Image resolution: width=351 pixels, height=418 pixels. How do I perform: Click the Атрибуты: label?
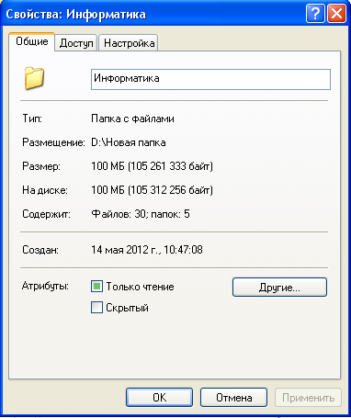(x=45, y=287)
